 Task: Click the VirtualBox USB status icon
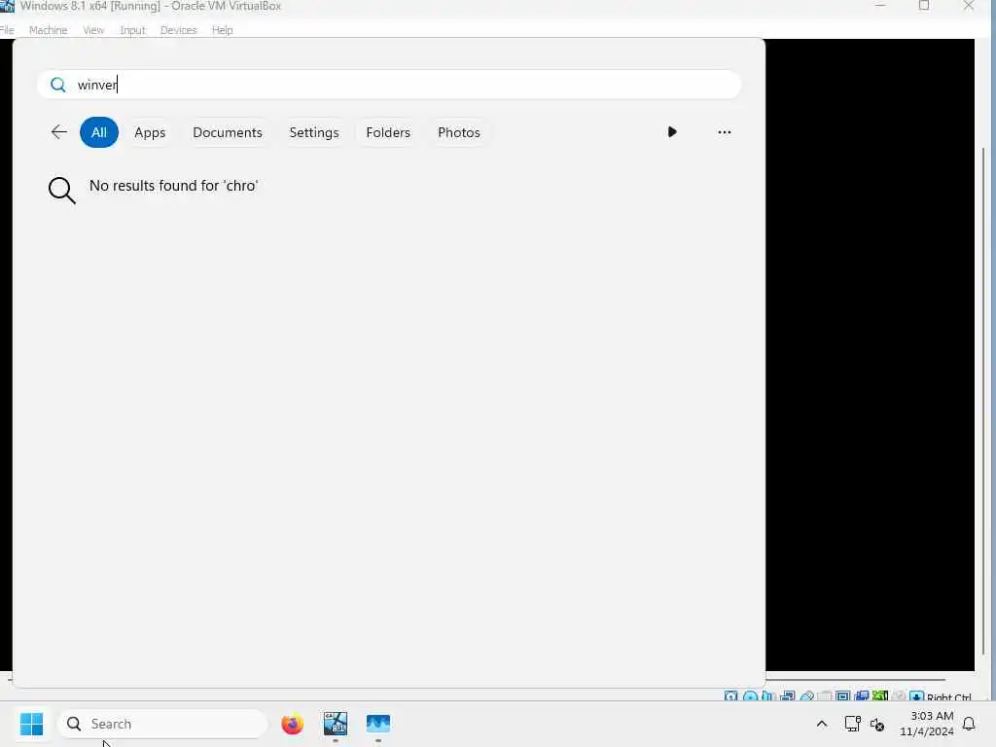(x=806, y=696)
